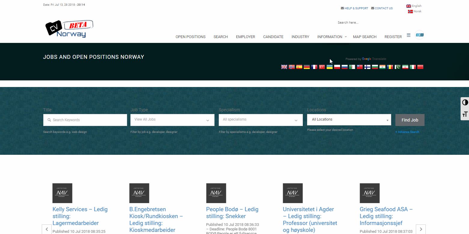Click the CV Norway Beta logo
This screenshot has width=469, height=234.
[69, 29]
